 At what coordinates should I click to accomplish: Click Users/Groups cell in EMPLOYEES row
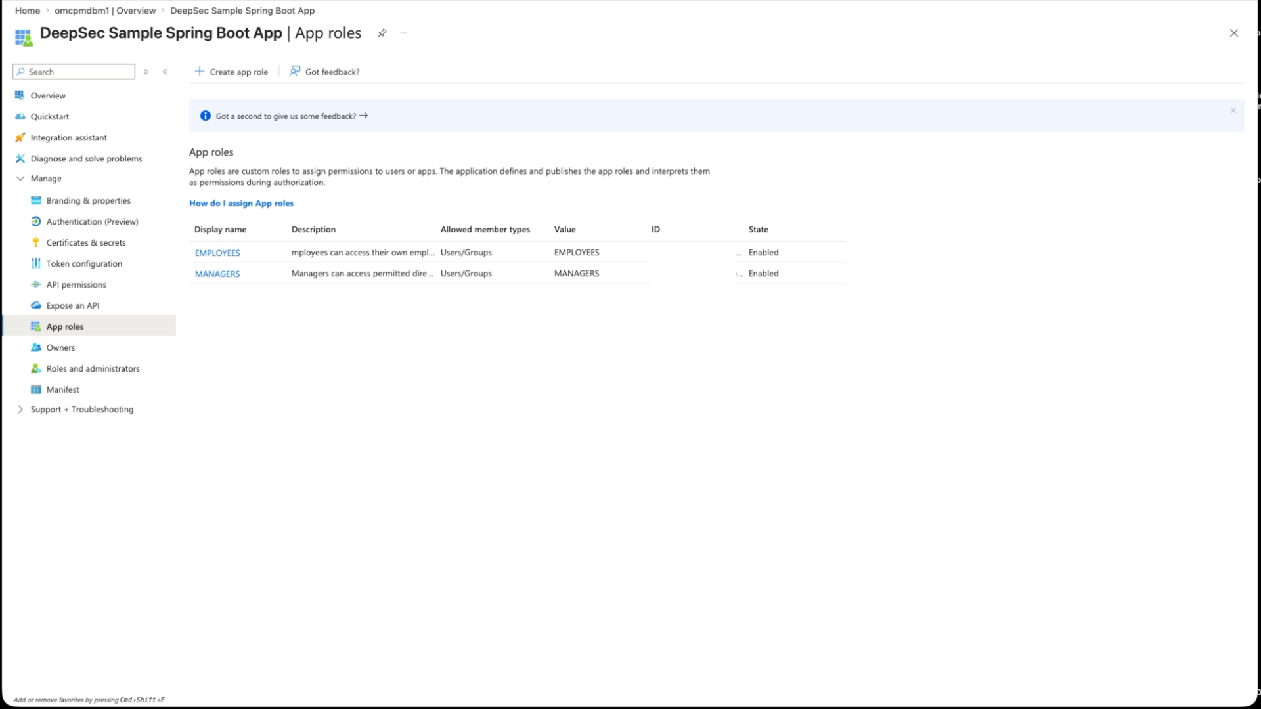466,252
